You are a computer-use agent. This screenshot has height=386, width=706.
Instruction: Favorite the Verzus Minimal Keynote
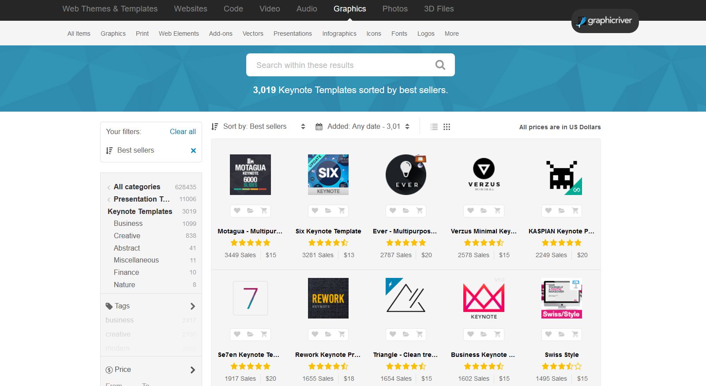[x=470, y=211]
